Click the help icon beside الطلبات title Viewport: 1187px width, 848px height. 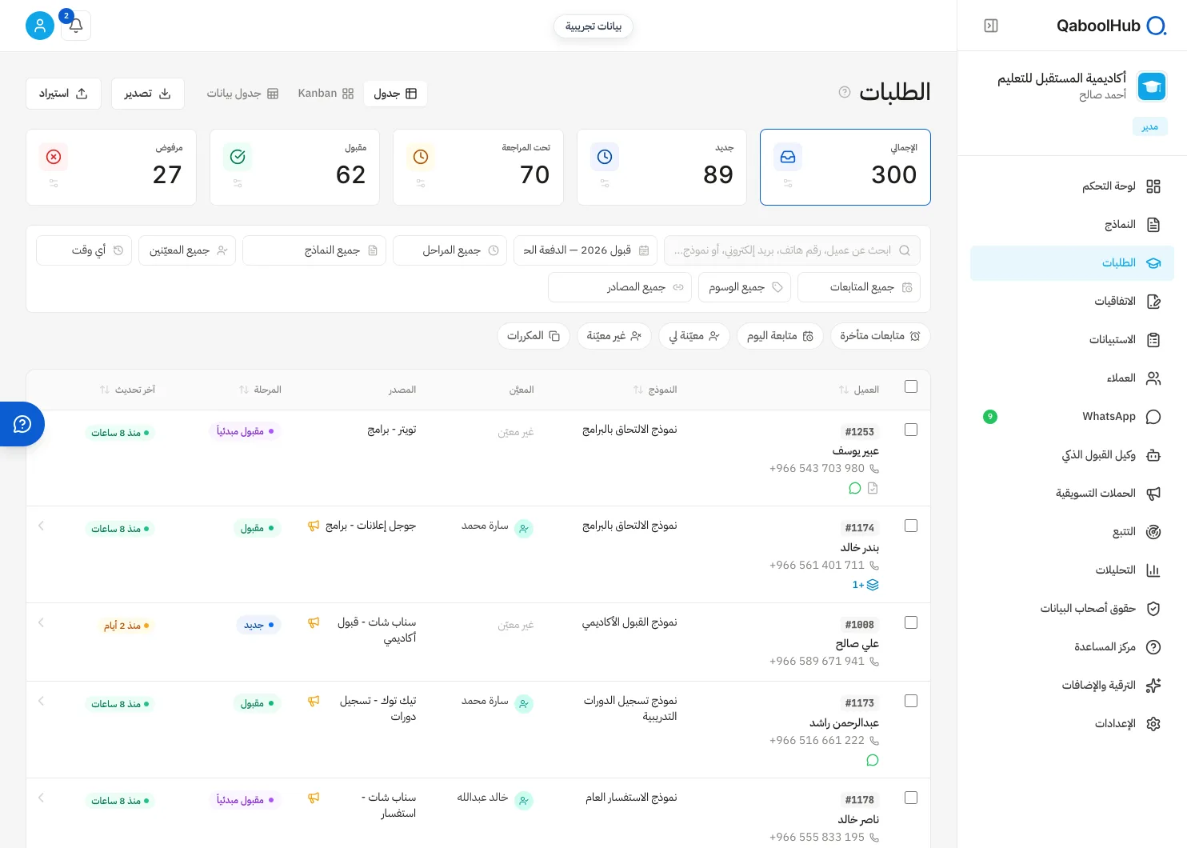click(x=844, y=92)
